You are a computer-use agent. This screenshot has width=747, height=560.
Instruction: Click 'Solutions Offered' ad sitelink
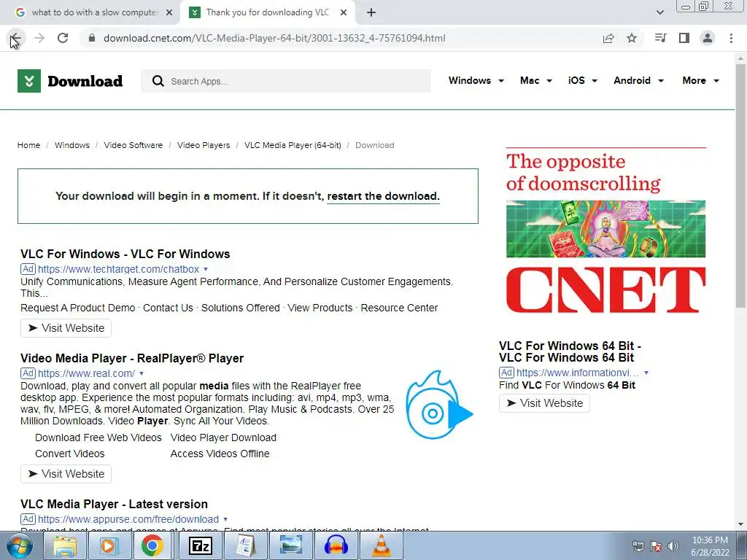click(241, 308)
